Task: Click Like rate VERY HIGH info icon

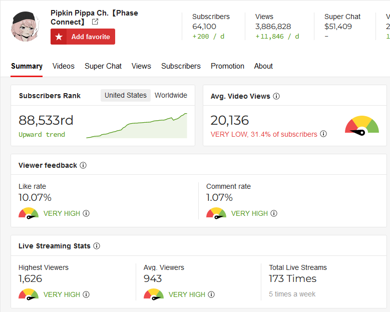Action: [86, 213]
